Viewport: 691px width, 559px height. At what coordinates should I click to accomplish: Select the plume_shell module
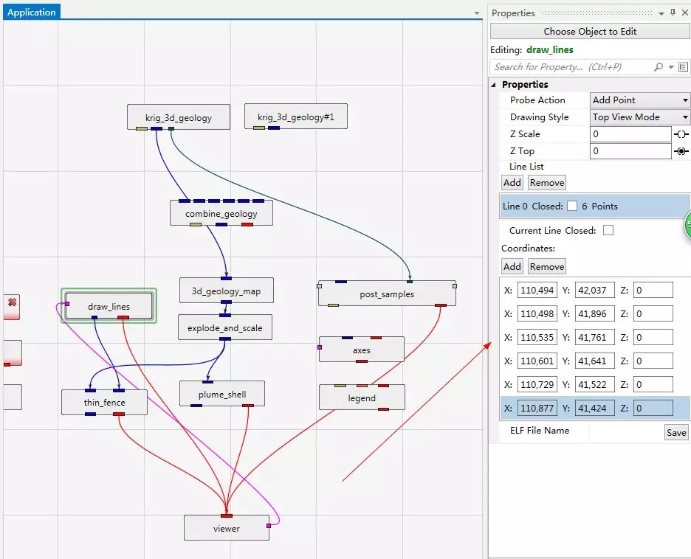pyautogui.click(x=222, y=394)
